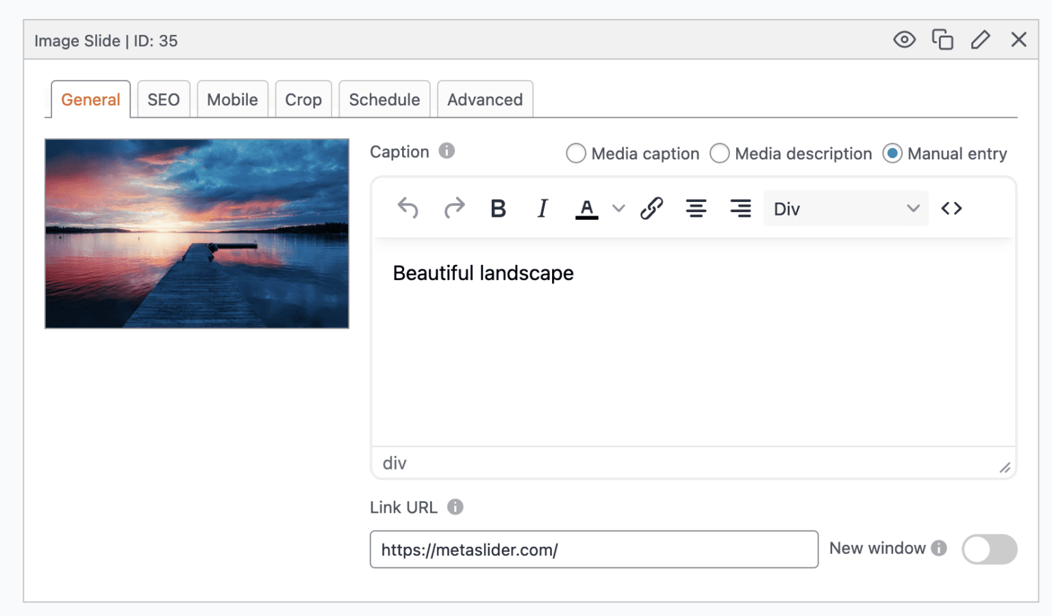Open the right-align options in the editor
Viewport: 1052px width, 616px height.
(x=740, y=208)
